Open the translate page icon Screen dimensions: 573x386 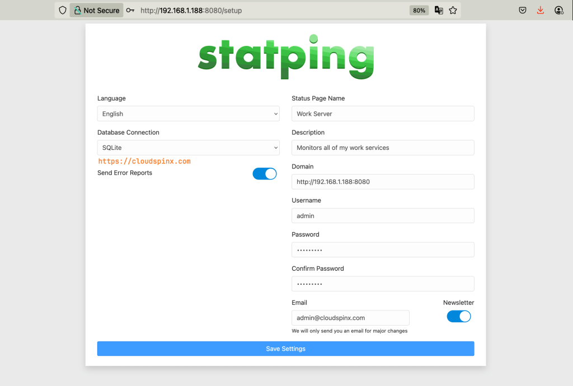(439, 10)
